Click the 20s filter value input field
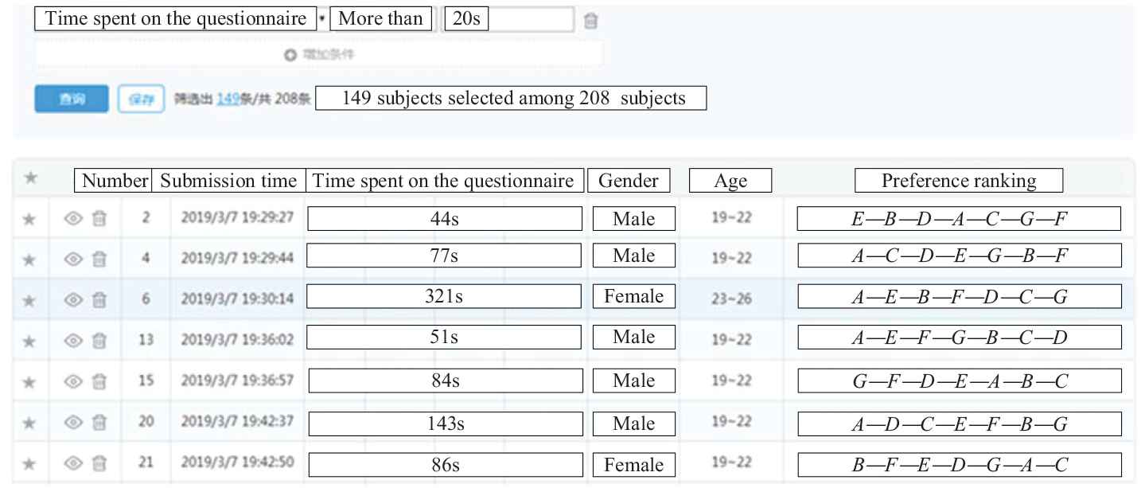 tap(509, 20)
